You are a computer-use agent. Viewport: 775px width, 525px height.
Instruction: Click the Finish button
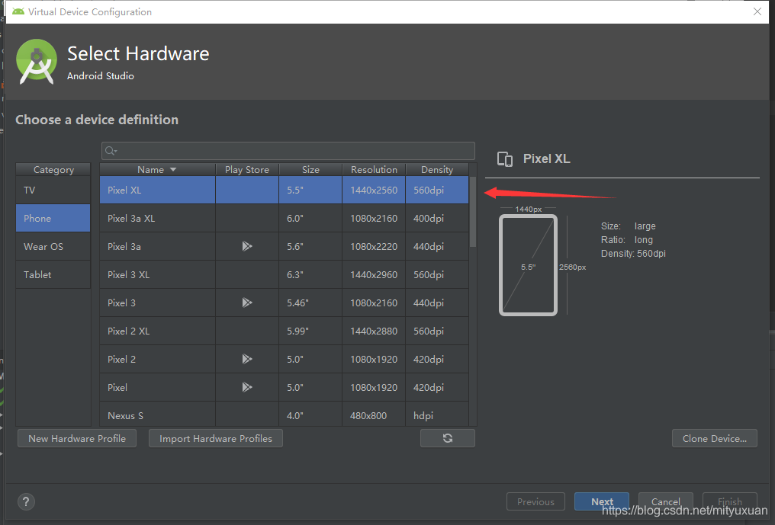729,501
